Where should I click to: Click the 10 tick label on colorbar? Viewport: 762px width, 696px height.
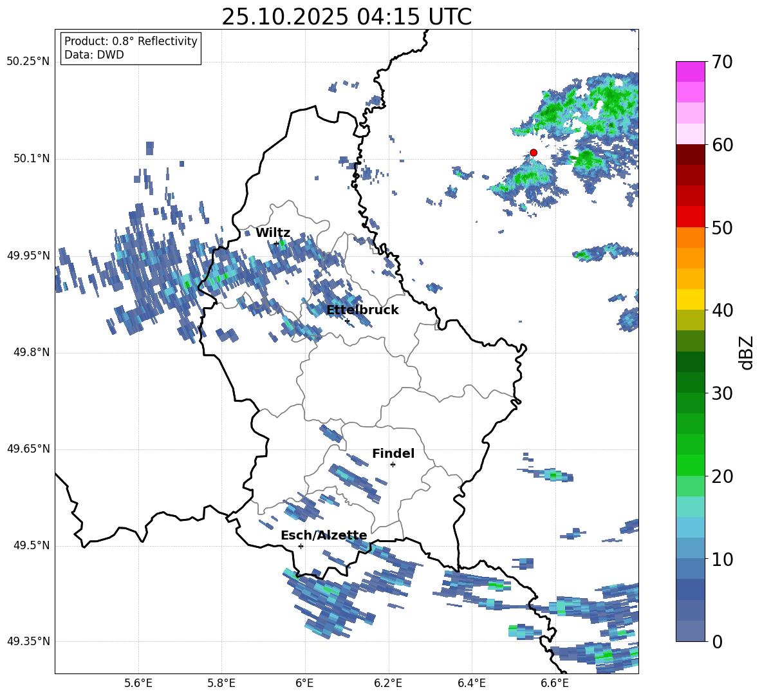[722, 560]
